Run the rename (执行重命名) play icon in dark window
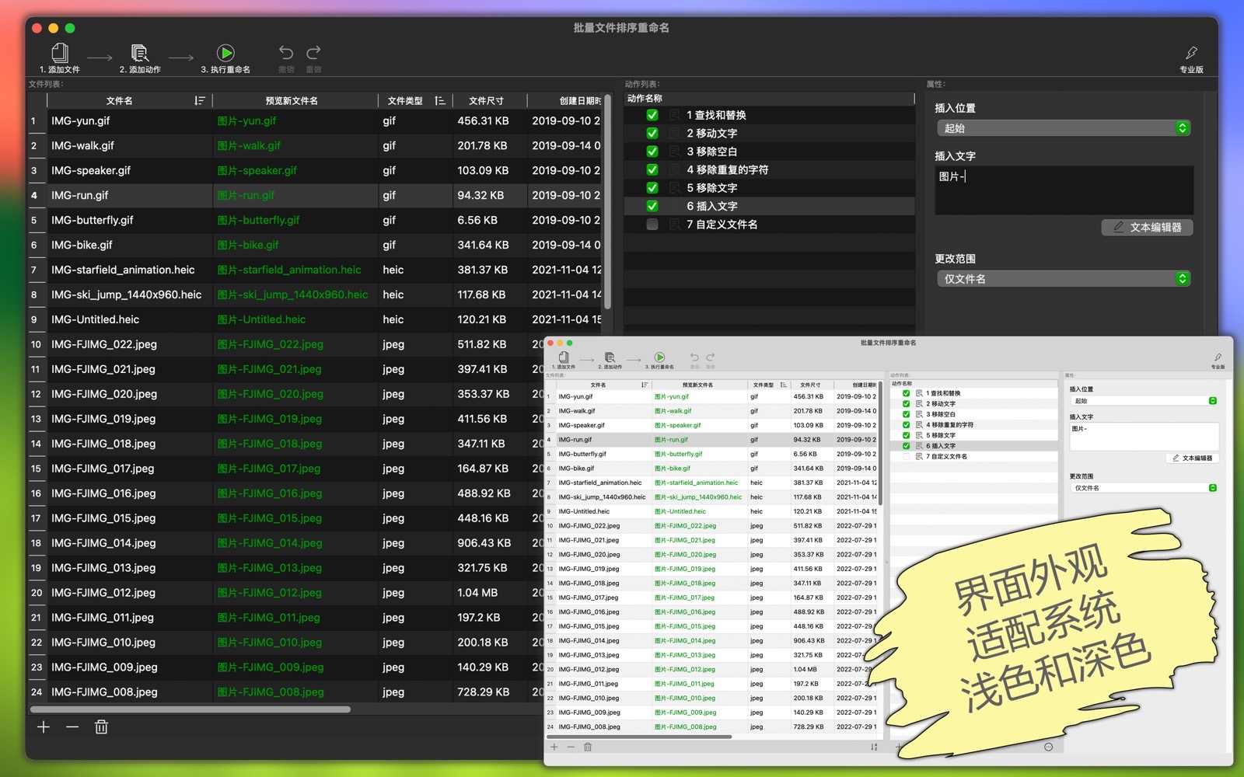The width and height of the screenshot is (1244, 777). (x=225, y=54)
